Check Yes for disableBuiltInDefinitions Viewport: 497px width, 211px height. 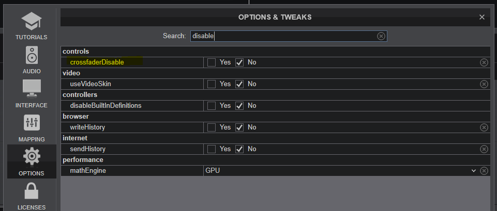click(212, 106)
